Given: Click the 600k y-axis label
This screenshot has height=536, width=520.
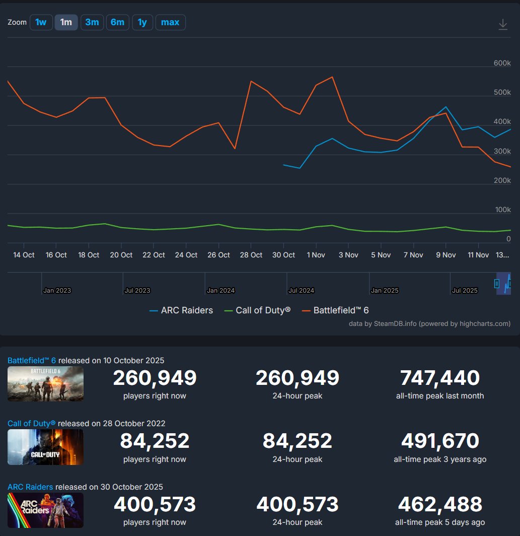Looking at the screenshot, I should coord(502,63).
